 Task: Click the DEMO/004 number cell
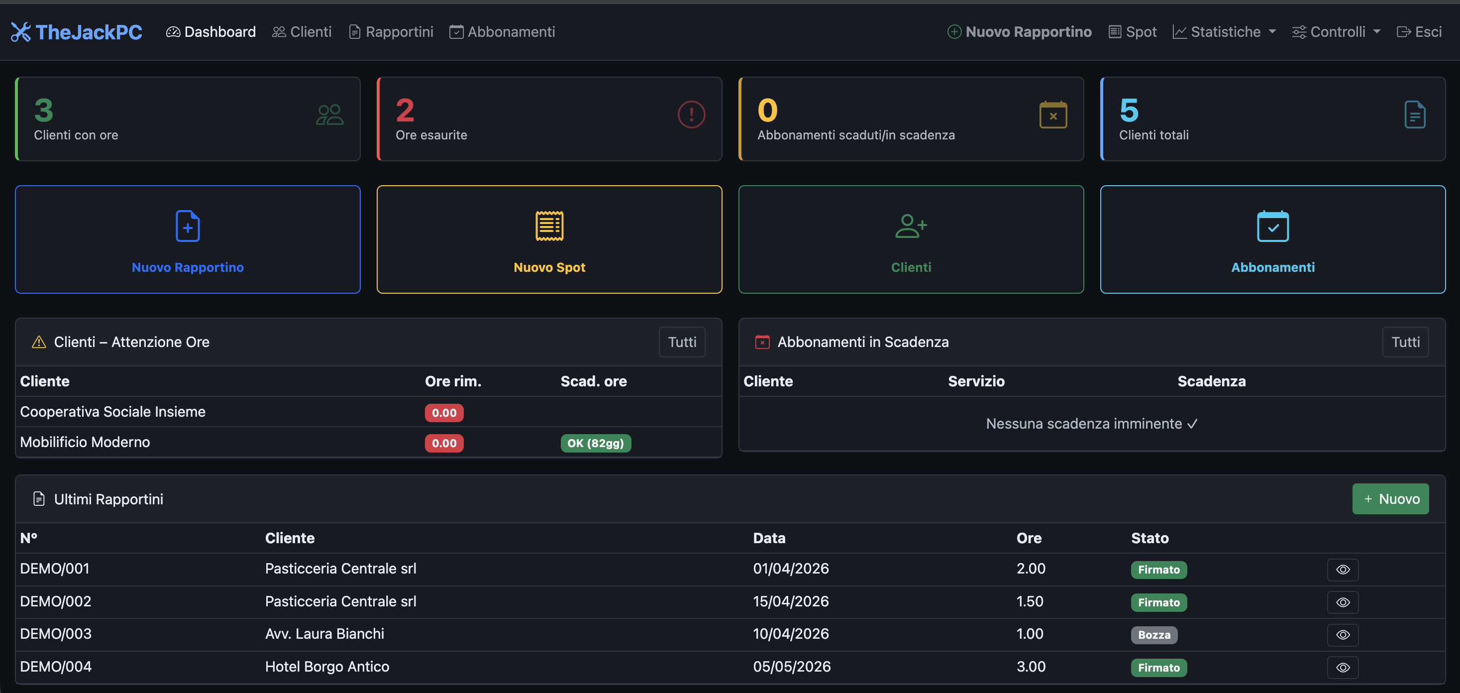(56, 666)
